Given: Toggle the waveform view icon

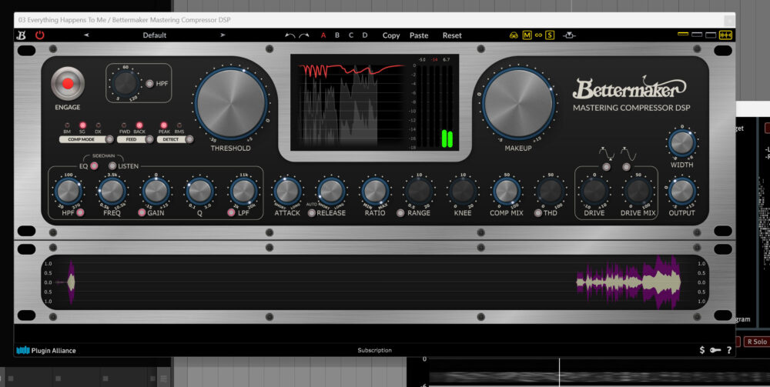Looking at the screenshot, I should tap(725, 35).
